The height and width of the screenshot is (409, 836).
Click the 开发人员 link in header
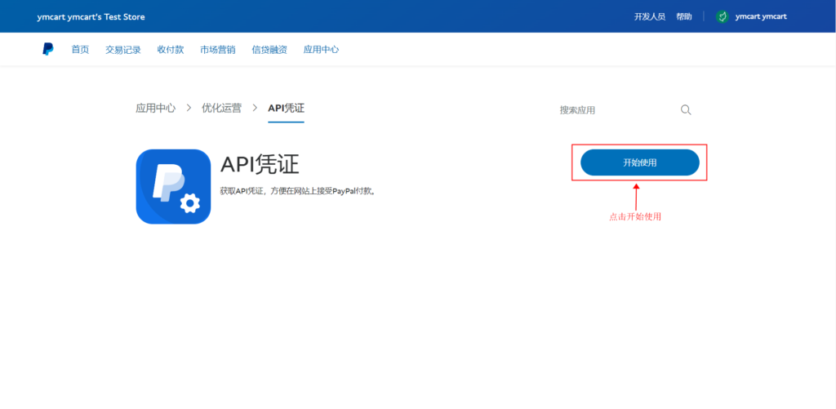point(649,16)
